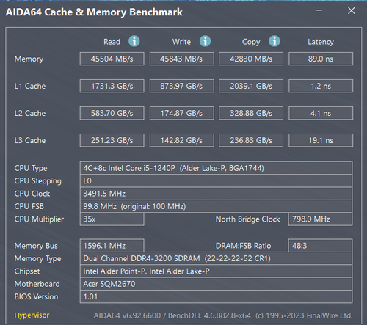This screenshot has width=367, height=325.
Task: Click the L3 Cache Latency 19.1 ns value
Action: click(321, 140)
